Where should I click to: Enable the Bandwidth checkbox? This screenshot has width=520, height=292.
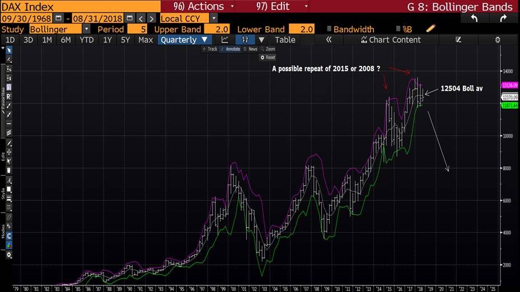click(x=329, y=29)
